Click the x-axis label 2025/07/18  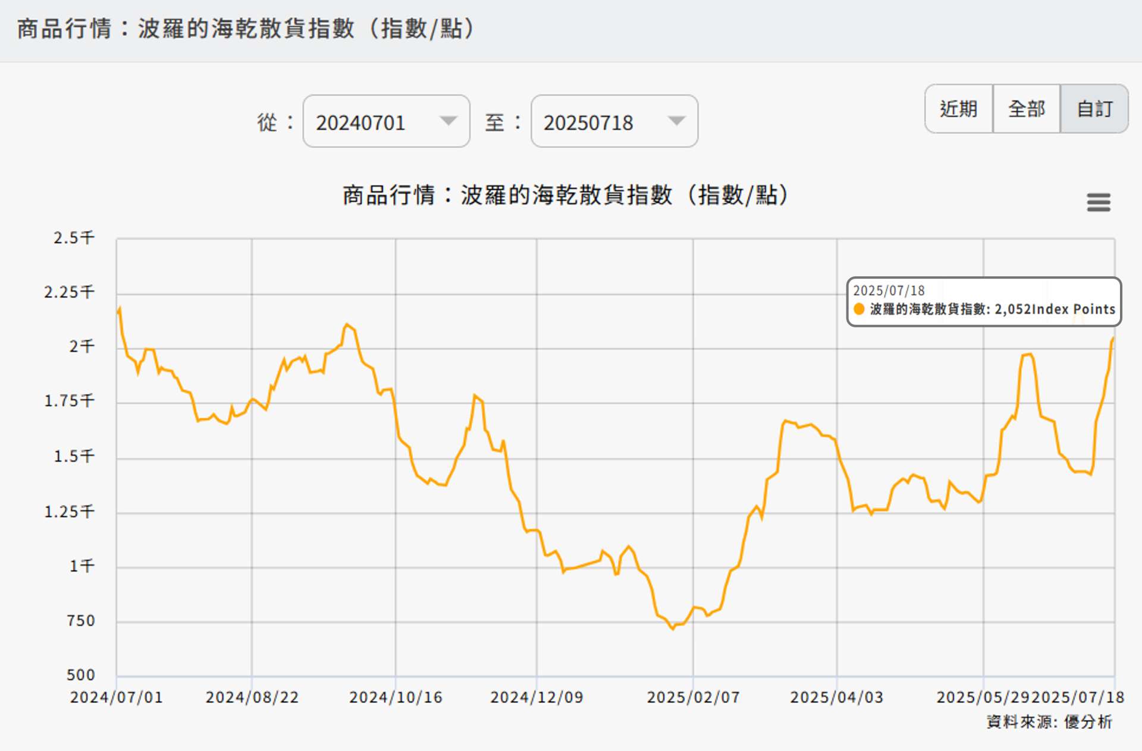click(x=1077, y=697)
